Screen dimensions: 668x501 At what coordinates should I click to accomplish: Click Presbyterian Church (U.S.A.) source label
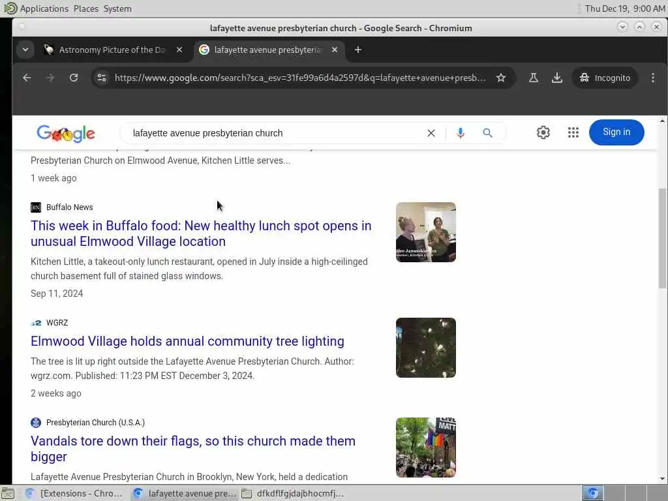(x=95, y=423)
